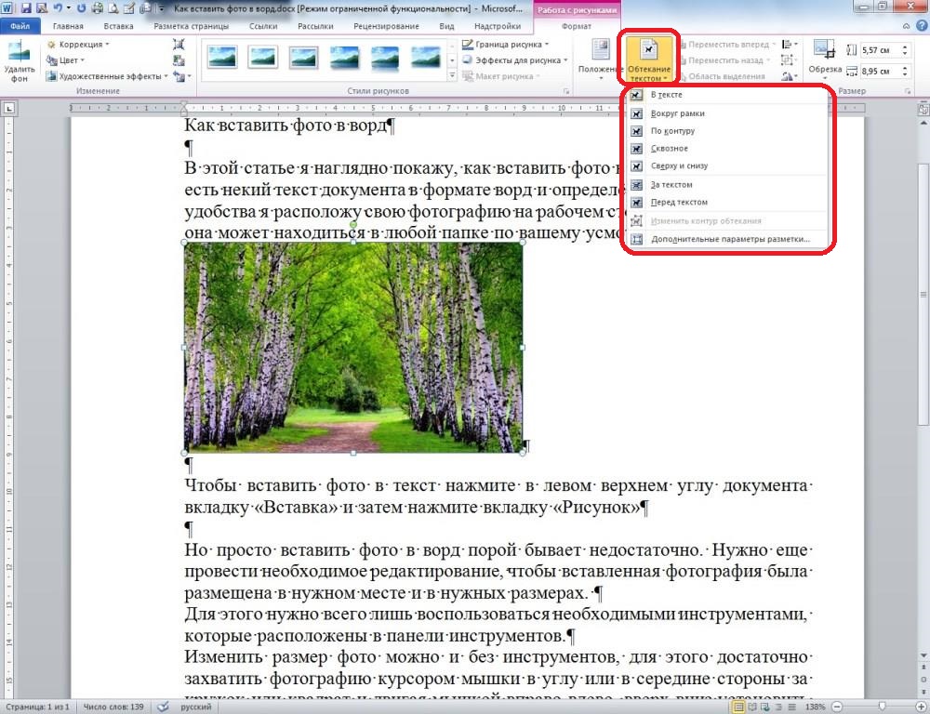Switch to the Рецензирование tab
The width and height of the screenshot is (930, 714).
click(x=386, y=26)
